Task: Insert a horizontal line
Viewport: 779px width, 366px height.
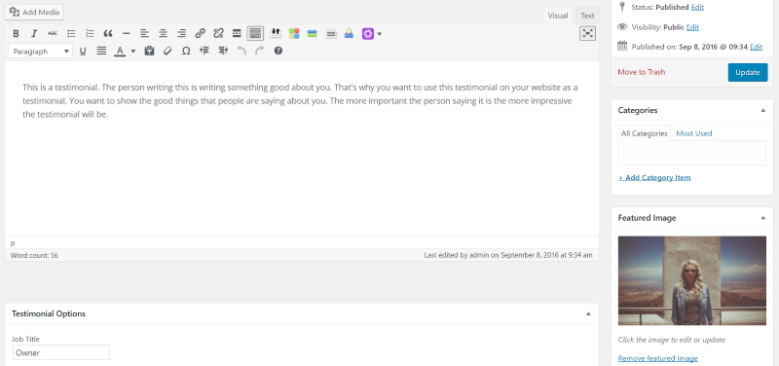Action: click(127, 34)
